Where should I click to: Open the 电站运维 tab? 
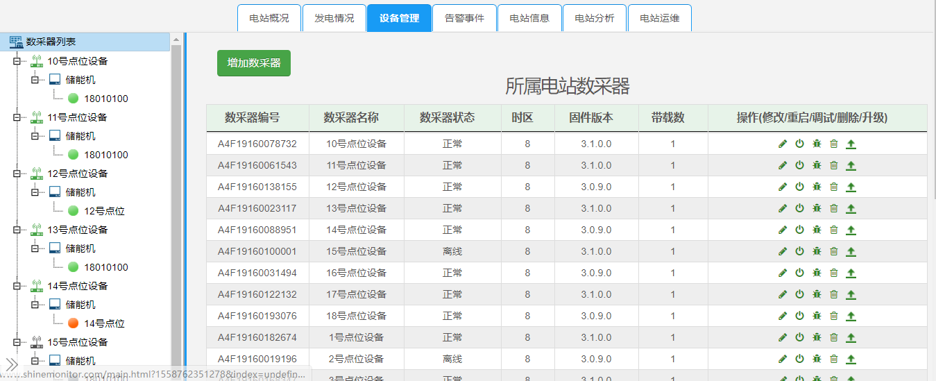tap(660, 18)
